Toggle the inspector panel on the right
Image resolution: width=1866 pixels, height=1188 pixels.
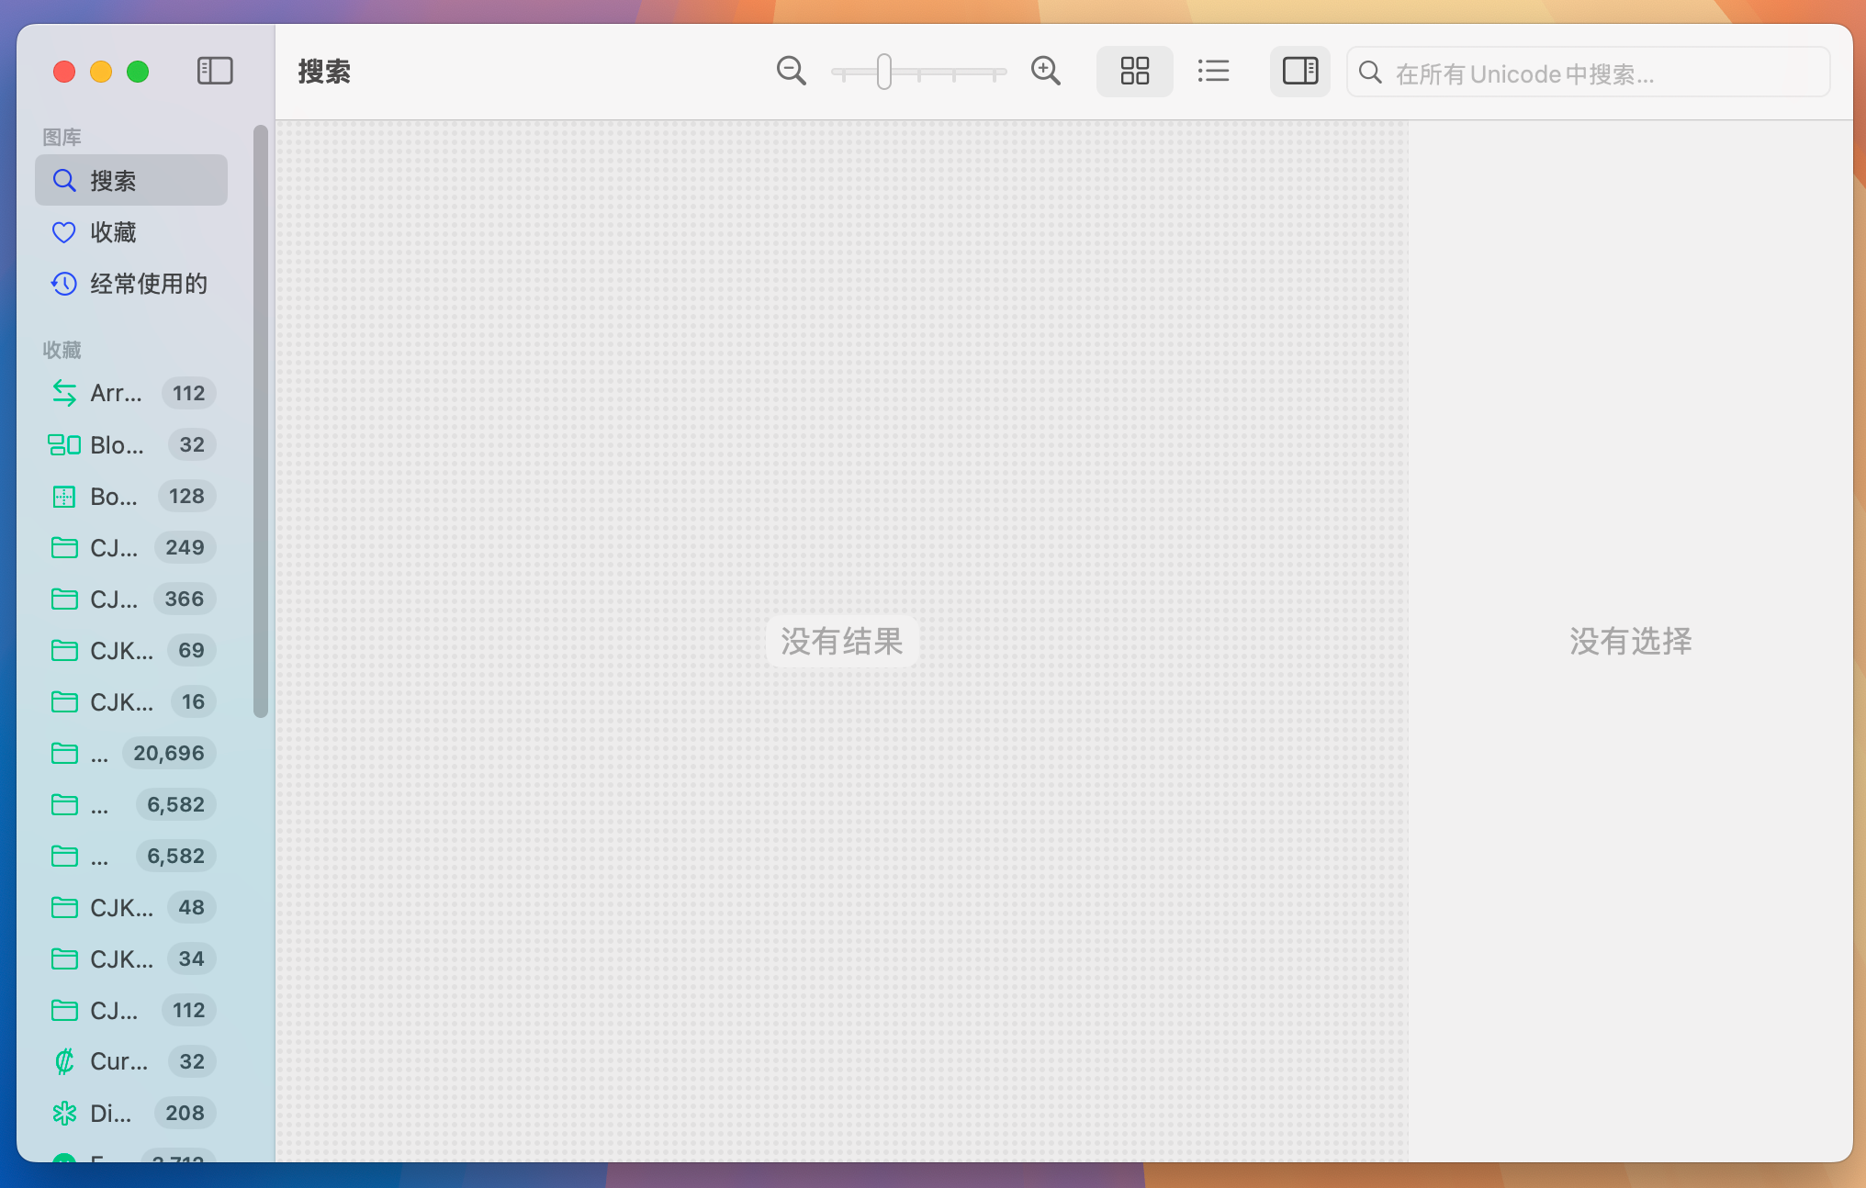coord(1299,71)
